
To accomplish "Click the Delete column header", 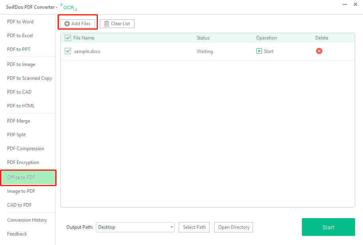I will click(x=322, y=38).
